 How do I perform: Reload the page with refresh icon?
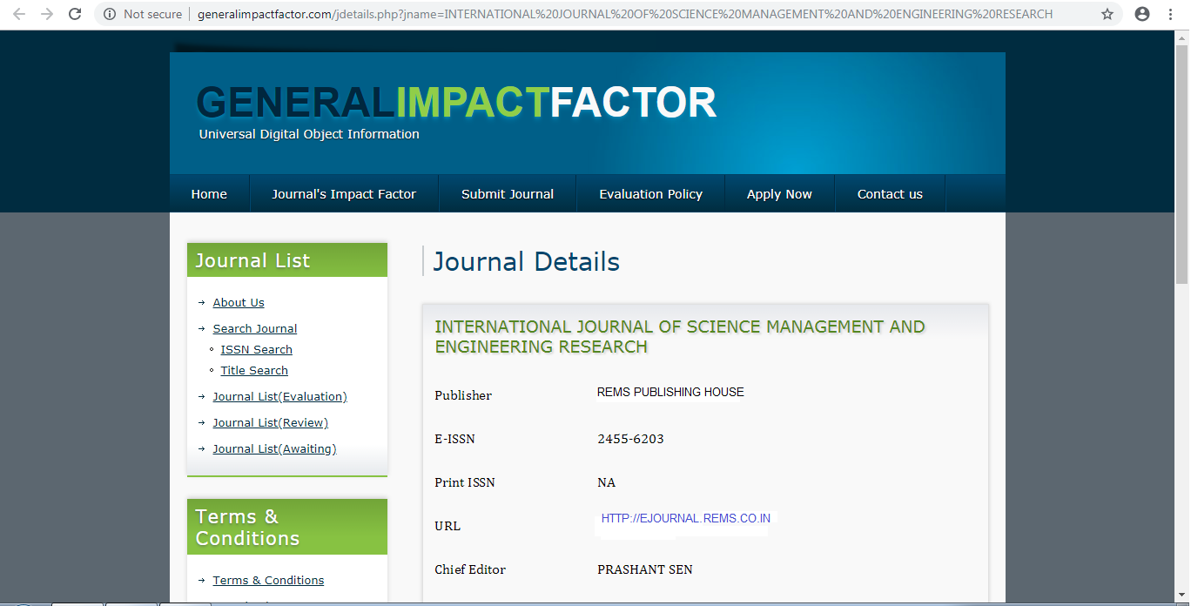click(x=75, y=14)
